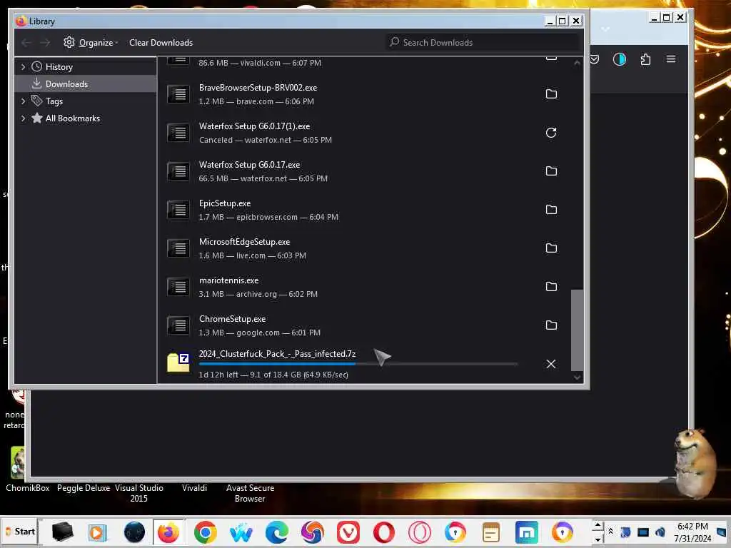Open folder containing ChromeSetup.exe

(551, 325)
